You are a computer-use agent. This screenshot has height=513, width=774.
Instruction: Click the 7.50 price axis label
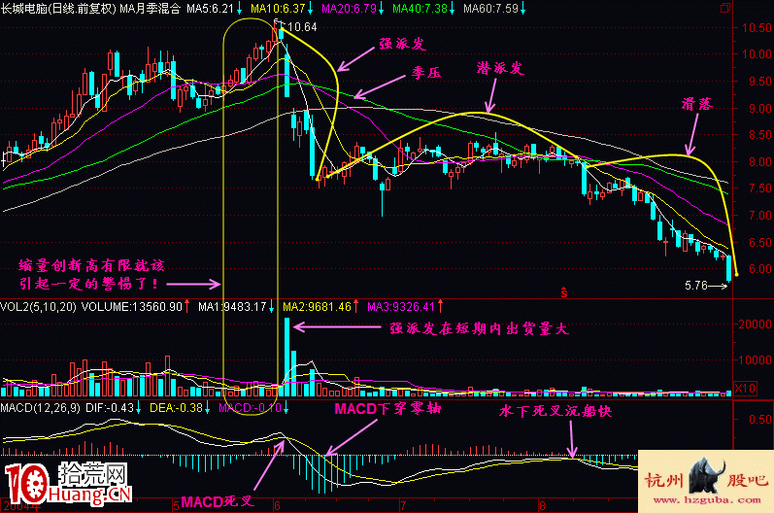click(x=759, y=188)
